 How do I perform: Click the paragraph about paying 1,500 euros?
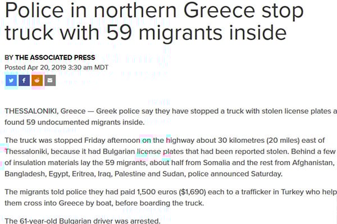(x=171, y=198)
